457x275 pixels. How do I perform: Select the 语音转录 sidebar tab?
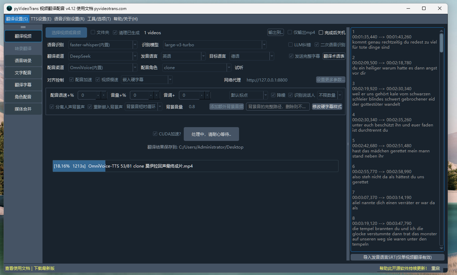coord(23,60)
